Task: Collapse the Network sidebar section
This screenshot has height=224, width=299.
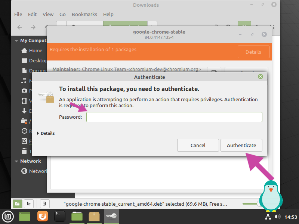Action: [16, 161]
